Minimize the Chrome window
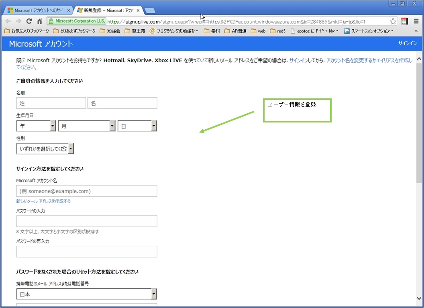Screen dimensions: 424x308 coord(393,4)
